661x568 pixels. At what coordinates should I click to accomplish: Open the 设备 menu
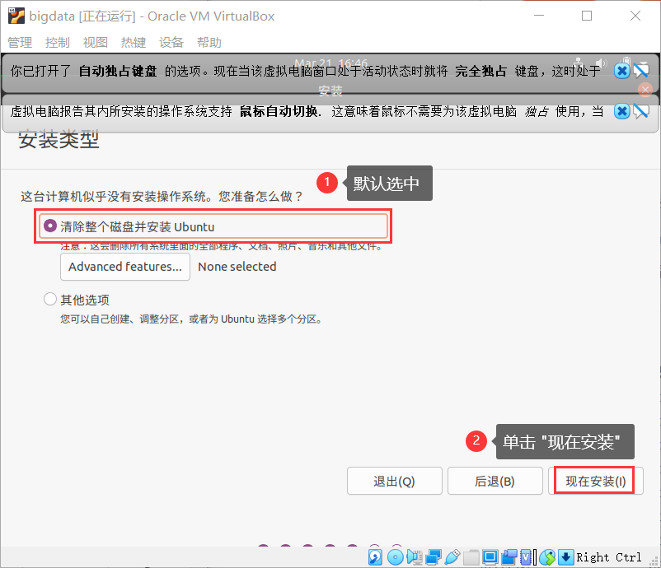coord(171,42)
